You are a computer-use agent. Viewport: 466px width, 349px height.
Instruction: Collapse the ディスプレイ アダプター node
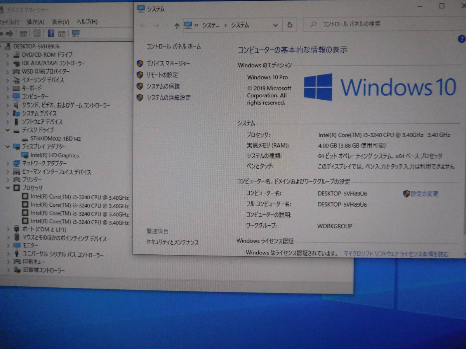pyautogui.click(x=7, y=147)
